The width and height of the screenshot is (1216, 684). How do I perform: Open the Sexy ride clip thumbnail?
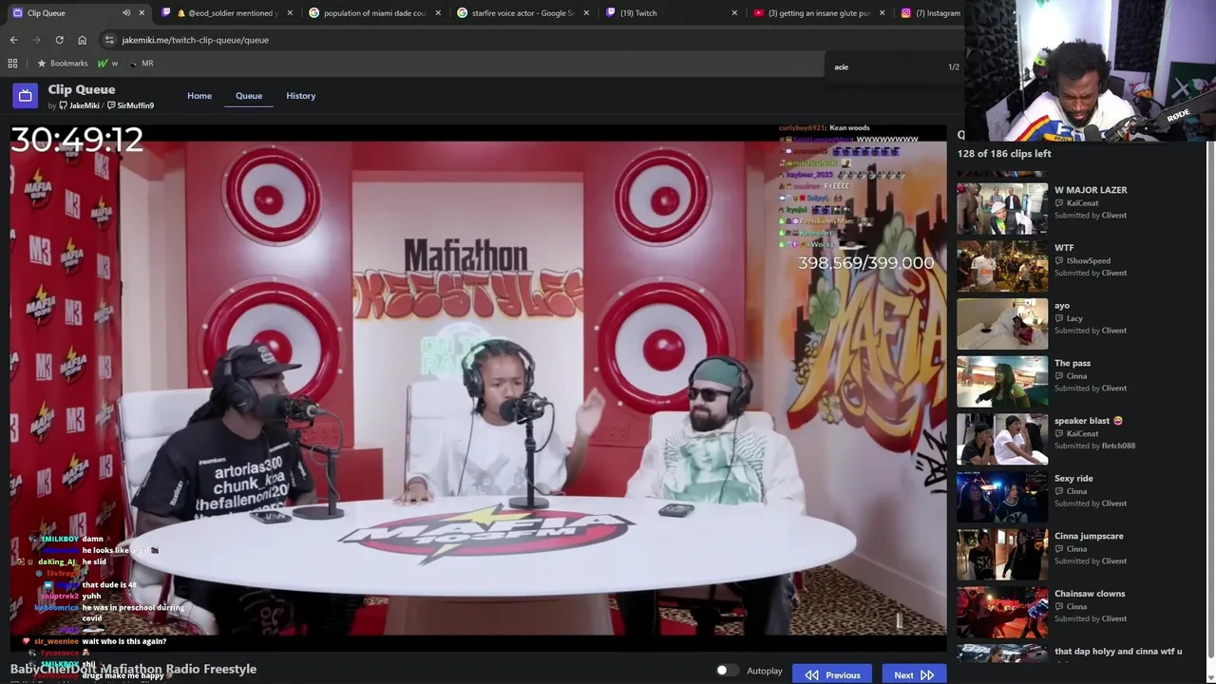coord(1002,497)
